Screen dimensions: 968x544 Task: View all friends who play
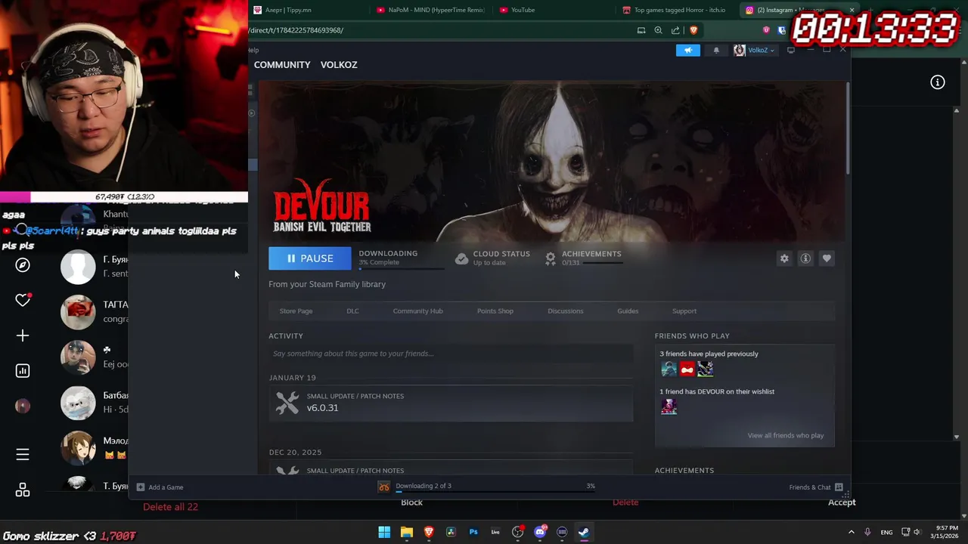(785, 435)
